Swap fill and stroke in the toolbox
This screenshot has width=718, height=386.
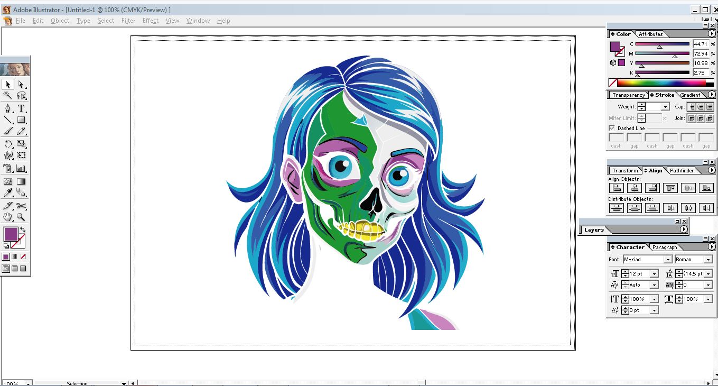pos(23,230)
